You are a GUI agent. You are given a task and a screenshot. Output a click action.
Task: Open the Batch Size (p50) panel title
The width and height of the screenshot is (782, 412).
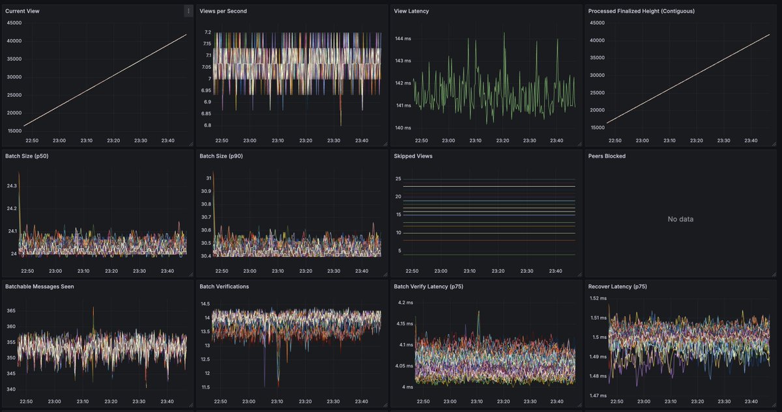[28, 156]
